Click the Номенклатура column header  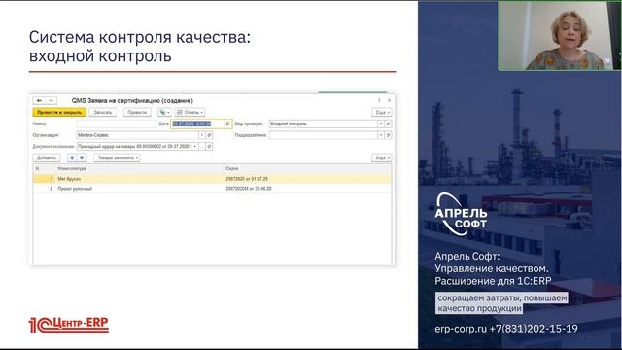coord(140,168)
